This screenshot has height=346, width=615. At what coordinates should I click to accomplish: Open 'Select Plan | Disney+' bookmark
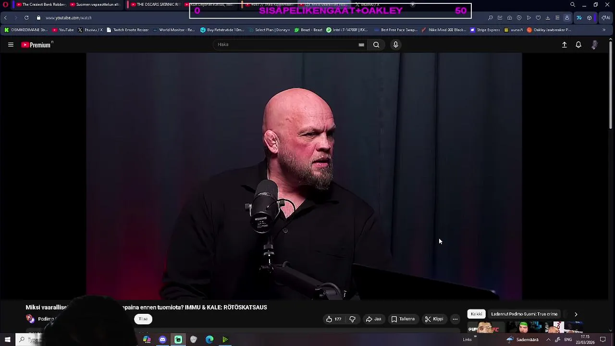click(269, 30)
